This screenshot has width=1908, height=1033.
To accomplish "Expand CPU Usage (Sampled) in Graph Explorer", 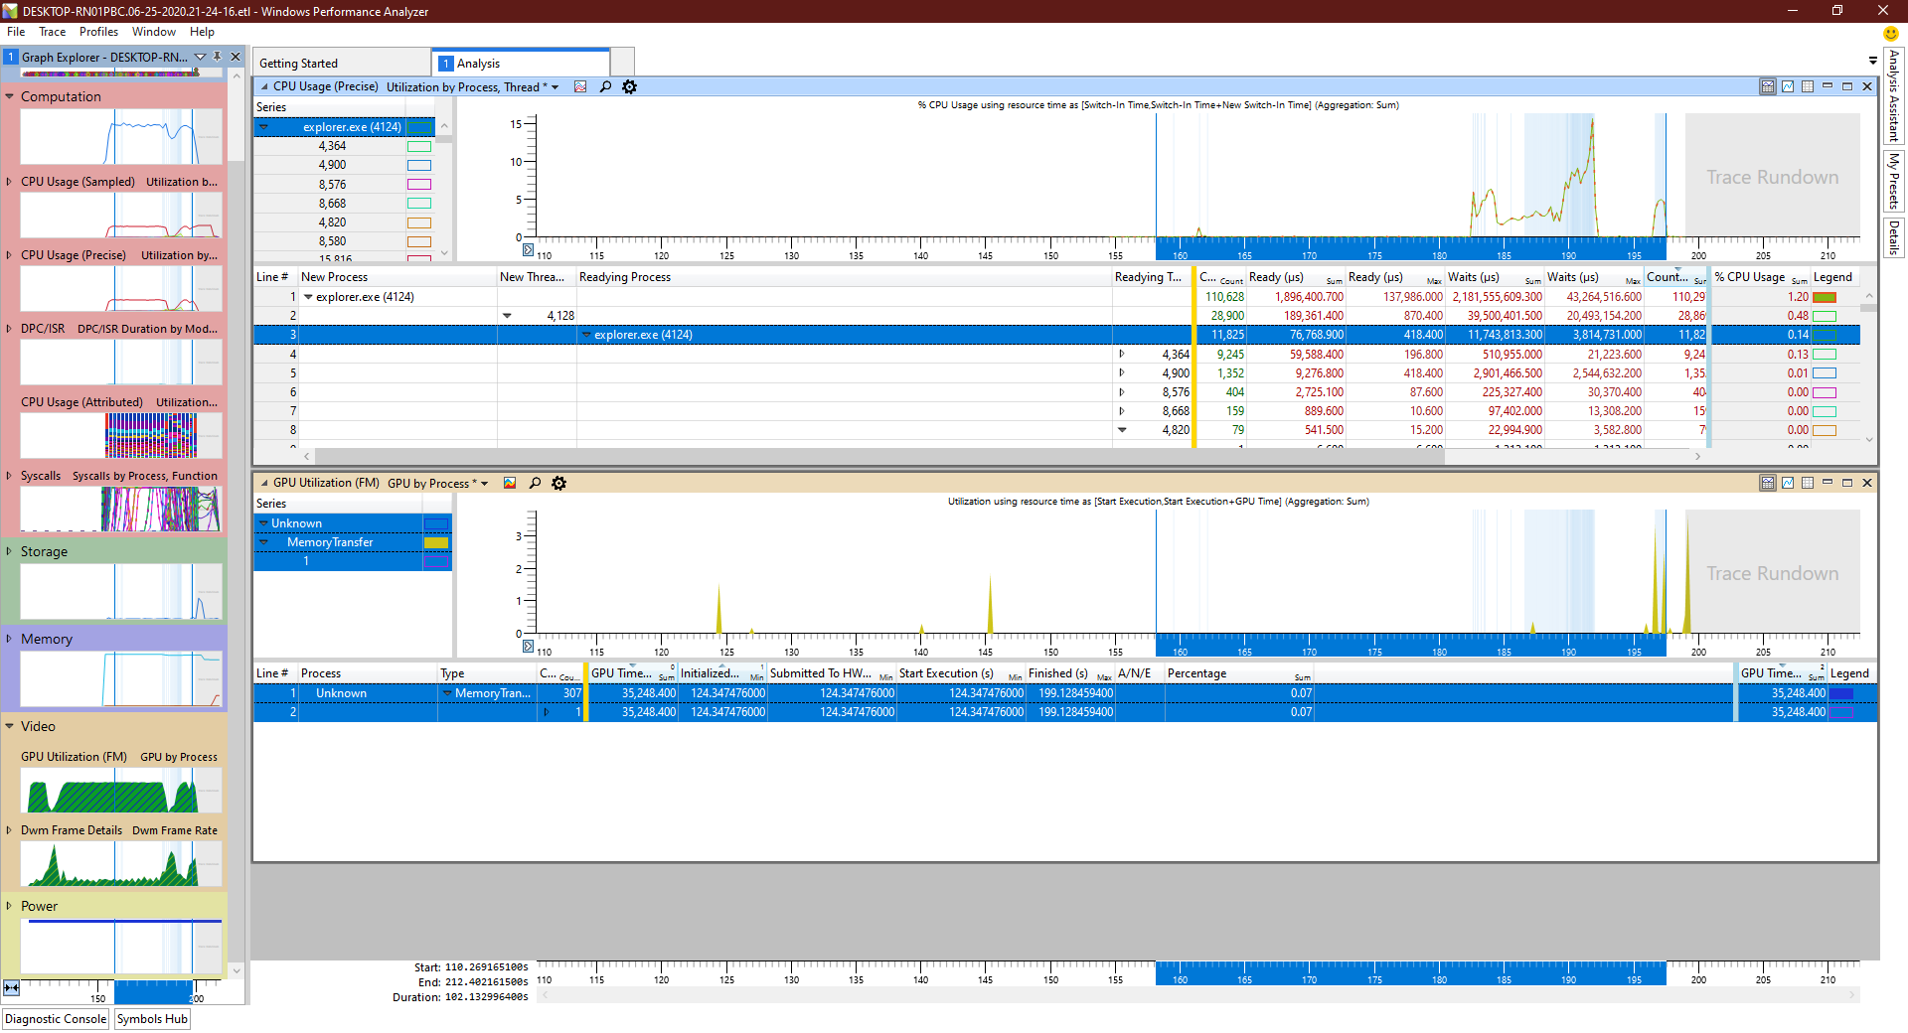I will (10, 182).
